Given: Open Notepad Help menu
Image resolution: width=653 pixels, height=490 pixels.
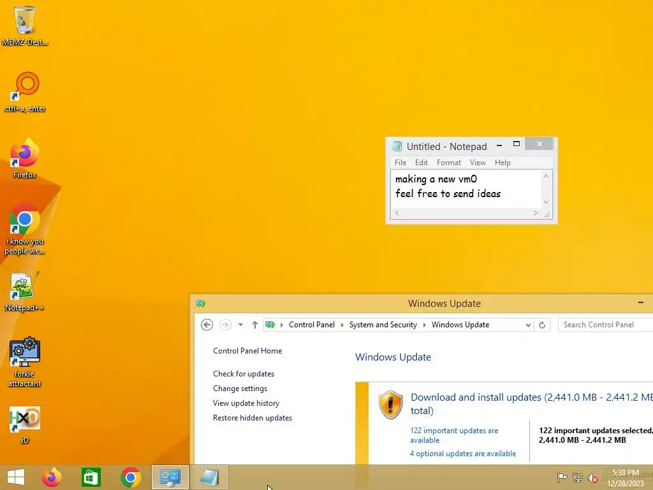Looking at the screenshot, I should click(x=503, y=163).
